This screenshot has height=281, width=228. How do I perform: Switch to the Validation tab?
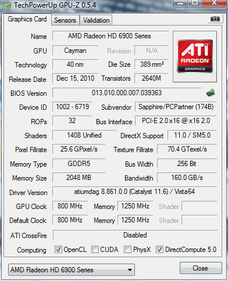(x=96, y=20)
